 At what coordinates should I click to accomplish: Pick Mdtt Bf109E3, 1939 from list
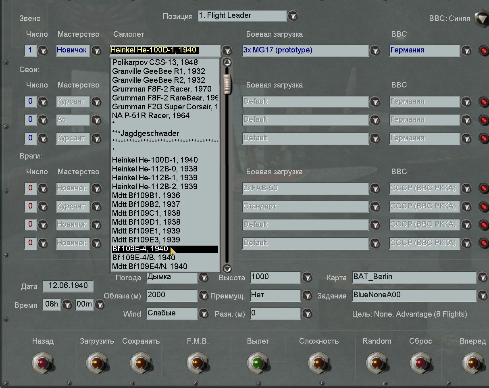point(165,240)
